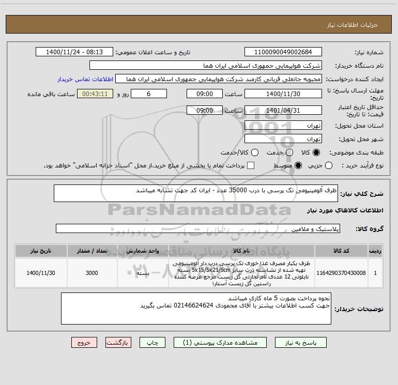Image resolution: width=398 pixels, height=385 pixels.
Task: Click the بازگشت back button
Action: (118, 343)
